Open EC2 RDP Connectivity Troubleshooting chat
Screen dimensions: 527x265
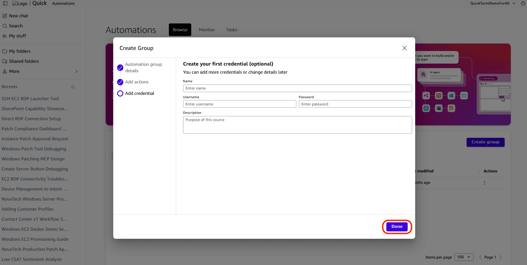click(x=35, y=179)
